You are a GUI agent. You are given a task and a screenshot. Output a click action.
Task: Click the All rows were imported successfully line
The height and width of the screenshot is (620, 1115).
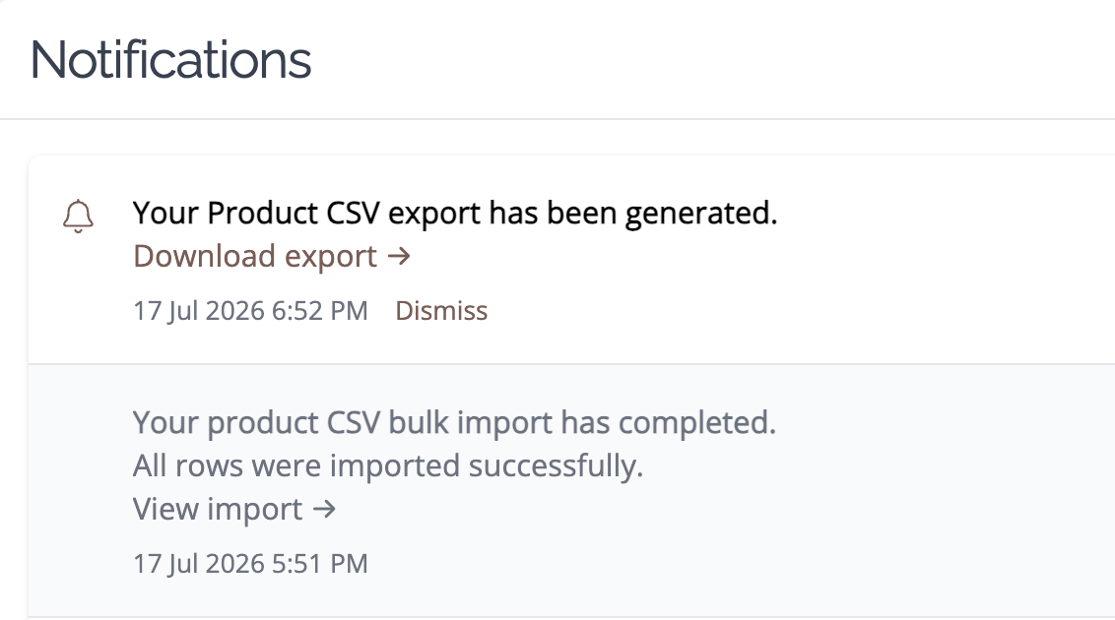point(388,465)
